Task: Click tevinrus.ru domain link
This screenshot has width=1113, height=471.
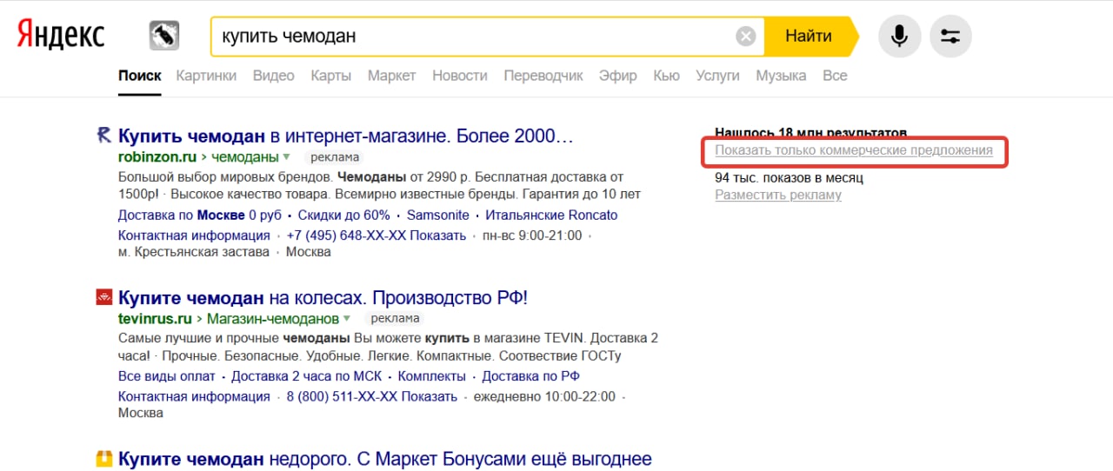Action: click(156, 318)
